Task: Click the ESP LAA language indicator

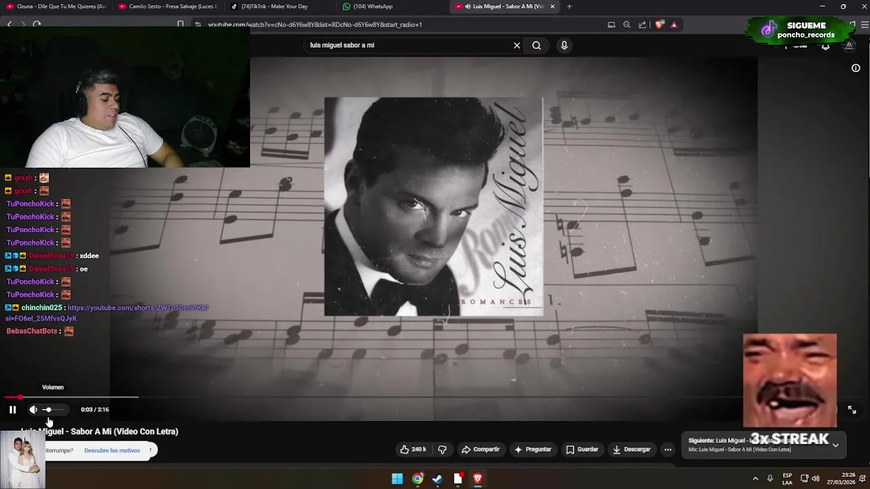Action: 787,479
